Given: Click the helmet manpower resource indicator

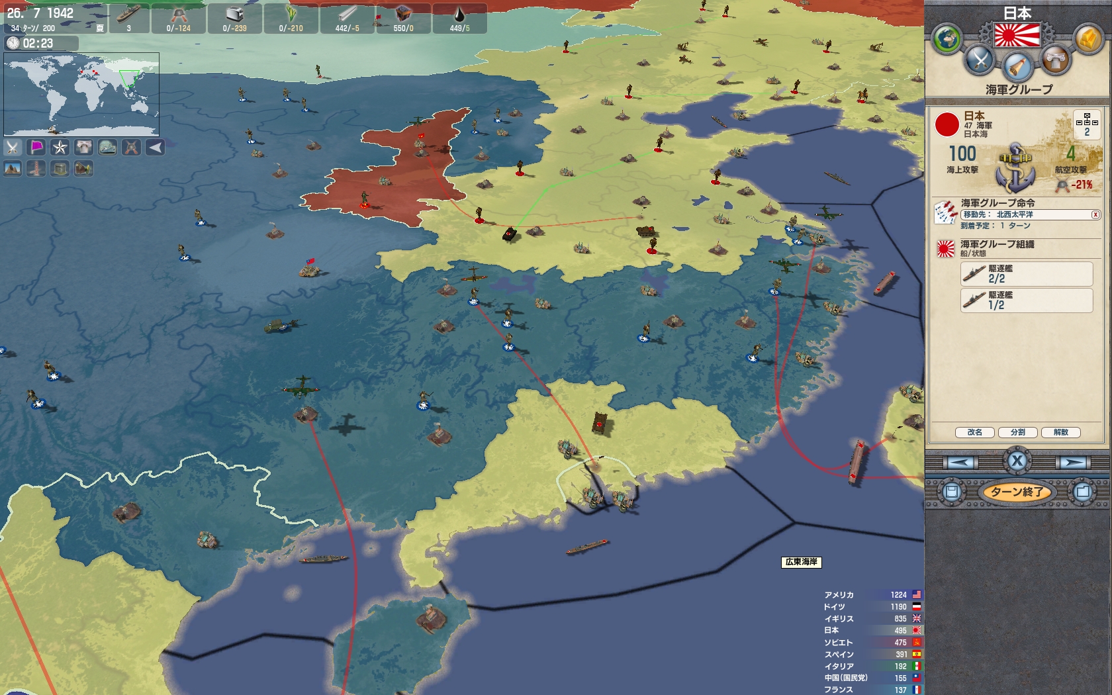Looking at the screenshot, I should click(179, 19).
